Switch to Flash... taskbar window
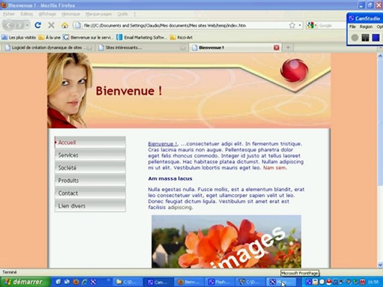Viewport: 383px width, 287px height. (x=219, y=282)
